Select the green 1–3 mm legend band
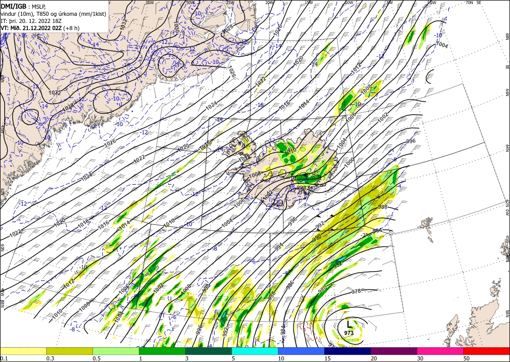510x362 pixels. [162, 351]
